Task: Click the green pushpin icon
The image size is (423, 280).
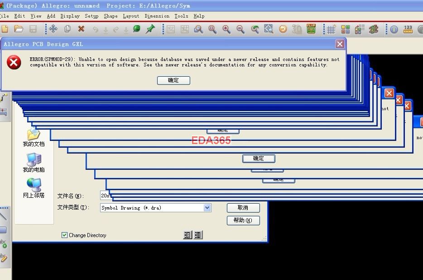Action: pos(150,29)
